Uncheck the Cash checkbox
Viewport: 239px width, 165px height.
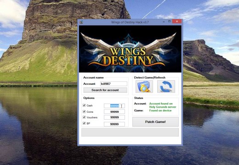(84, 105)
